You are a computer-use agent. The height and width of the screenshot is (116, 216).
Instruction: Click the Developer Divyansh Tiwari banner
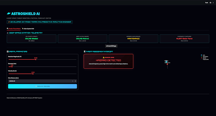(x=40, y=22)
